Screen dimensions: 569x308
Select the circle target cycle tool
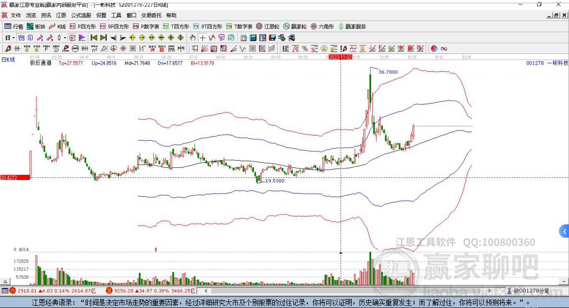(113, 49)
